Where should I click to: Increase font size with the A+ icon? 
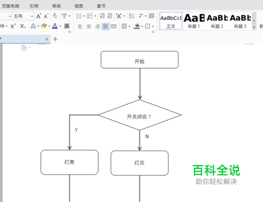click(x=39, y=16)
